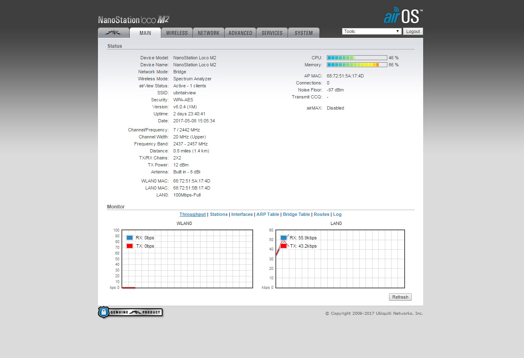Open the Interfaces monitor link

tap(242, 214)
